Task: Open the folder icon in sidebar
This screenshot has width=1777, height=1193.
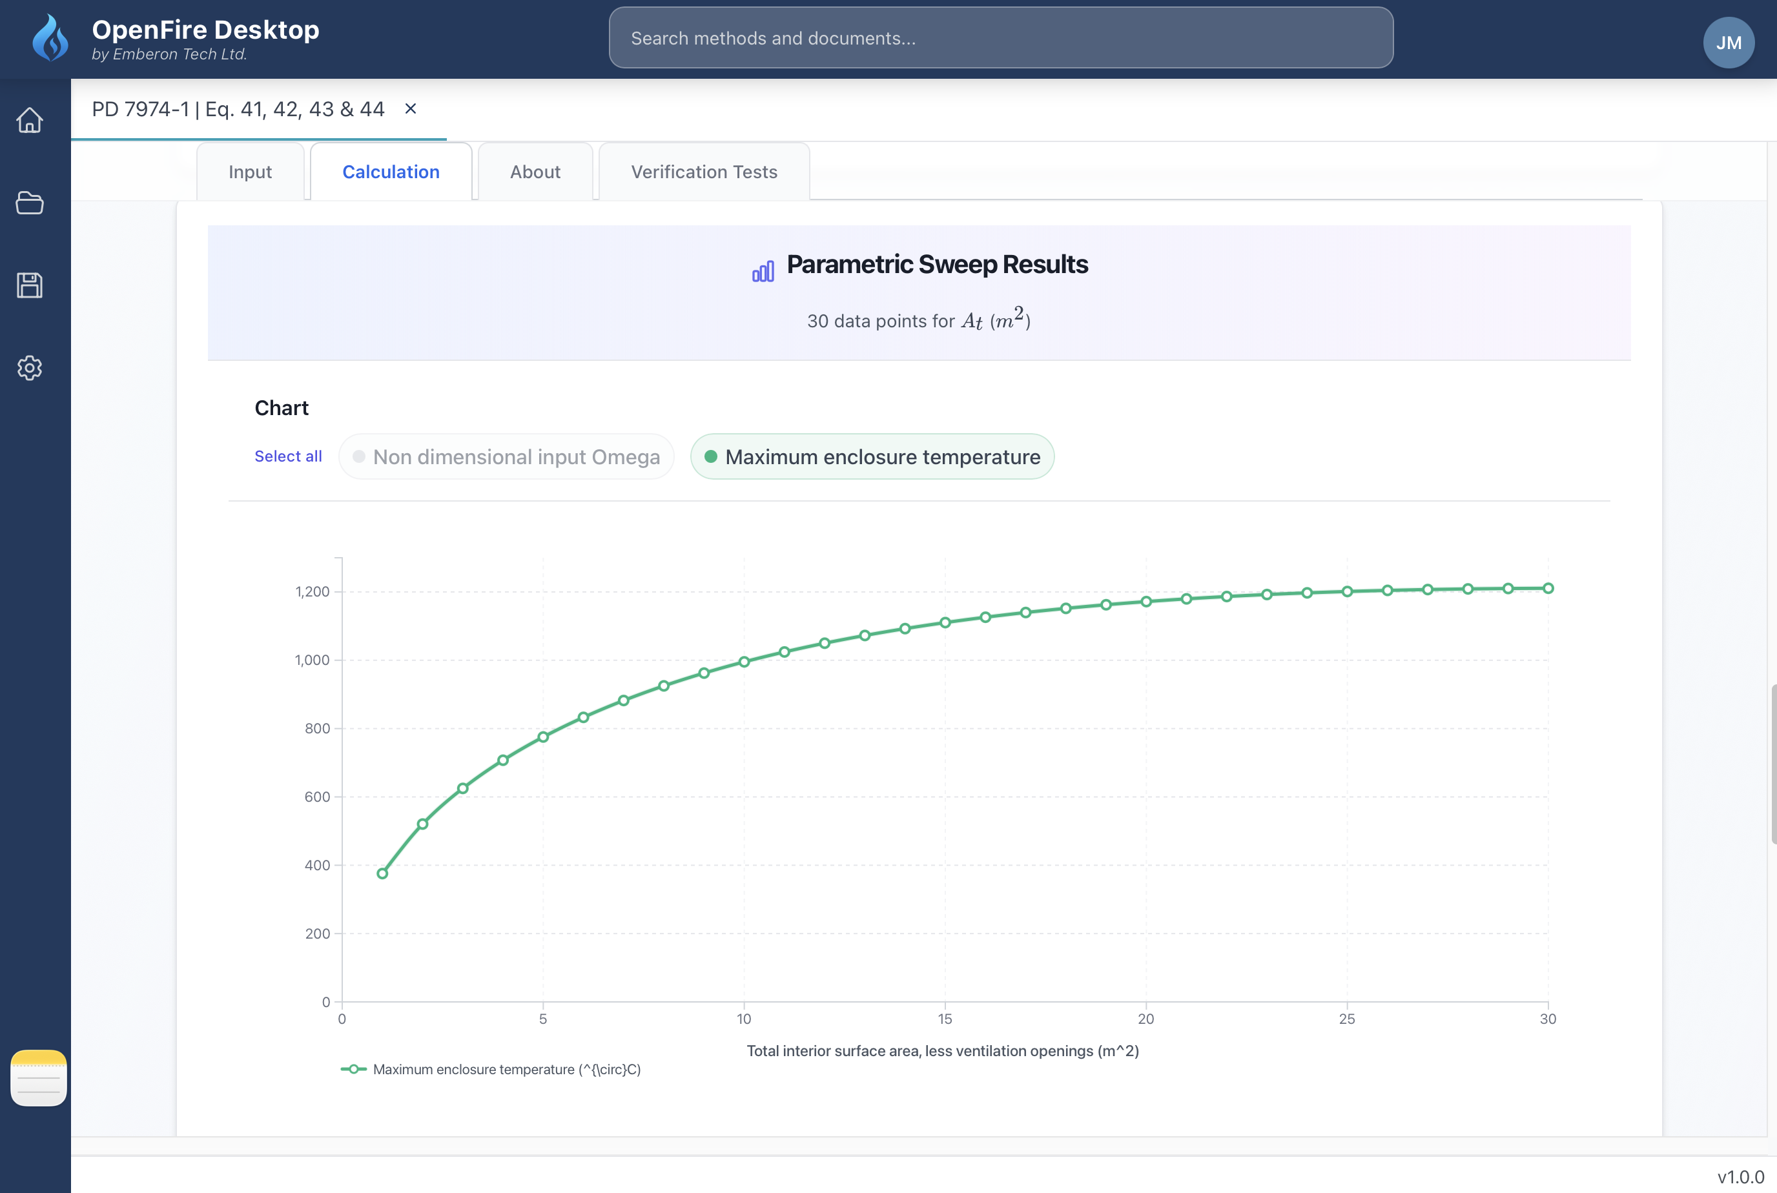Action: [x=30, y=203]
